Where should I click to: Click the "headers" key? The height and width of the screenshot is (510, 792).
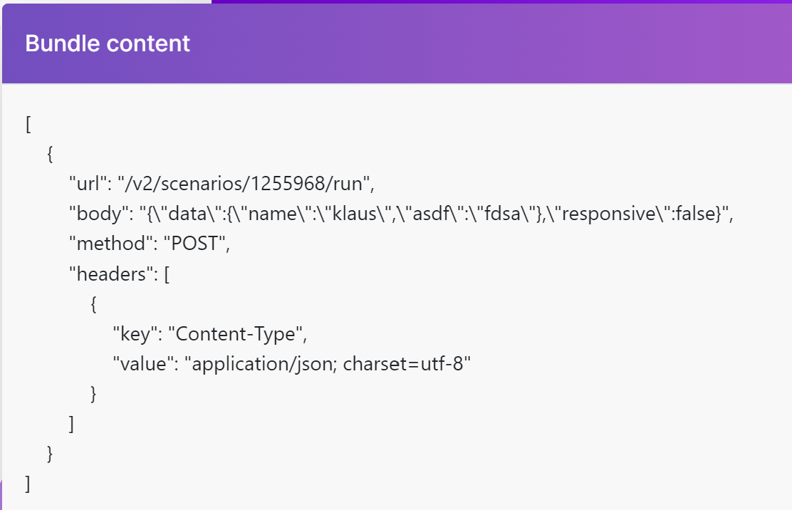click(103, 274)
